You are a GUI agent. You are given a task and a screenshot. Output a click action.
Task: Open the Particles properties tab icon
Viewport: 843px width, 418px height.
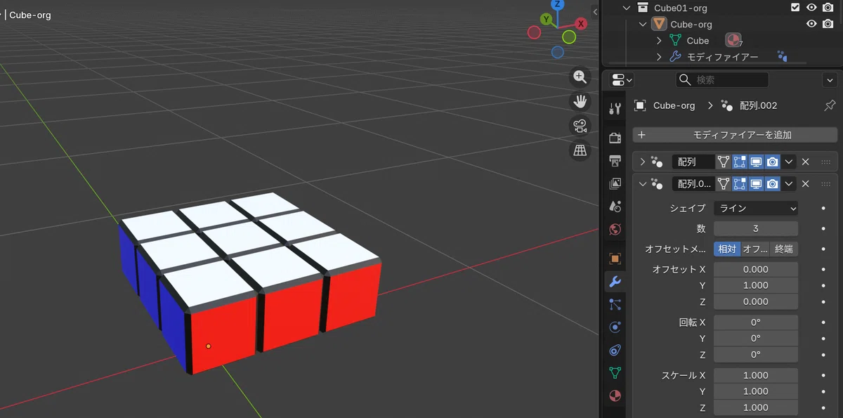pyautogui.click(x=615, y=304)
